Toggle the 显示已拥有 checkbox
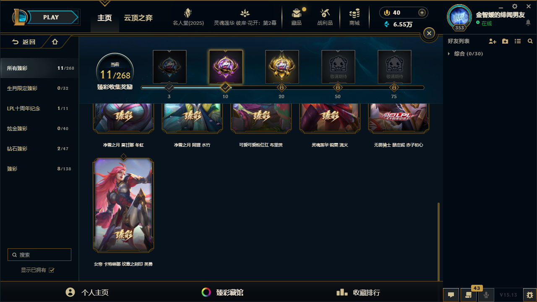 tap(52, 270)
